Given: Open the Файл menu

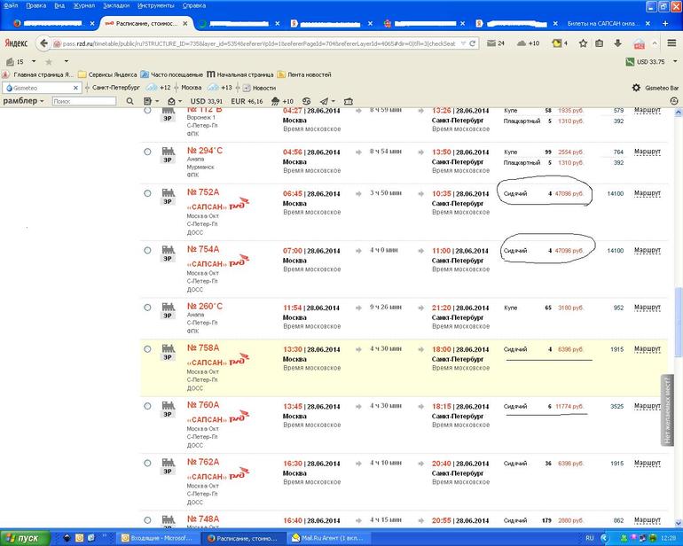Looking at the screenshot, I should (x=11, y=5).
